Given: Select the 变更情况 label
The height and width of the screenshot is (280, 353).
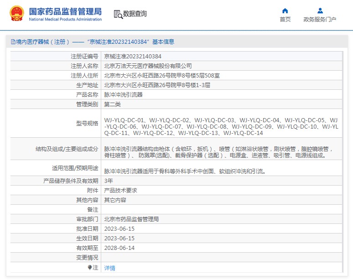Looking at the screenshot, I should [x=87, y=257].
